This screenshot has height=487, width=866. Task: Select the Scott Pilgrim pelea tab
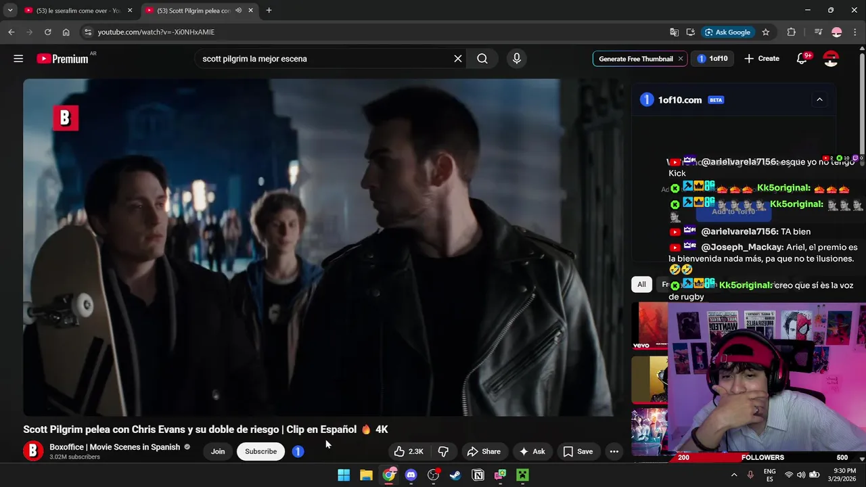[193, 10]
